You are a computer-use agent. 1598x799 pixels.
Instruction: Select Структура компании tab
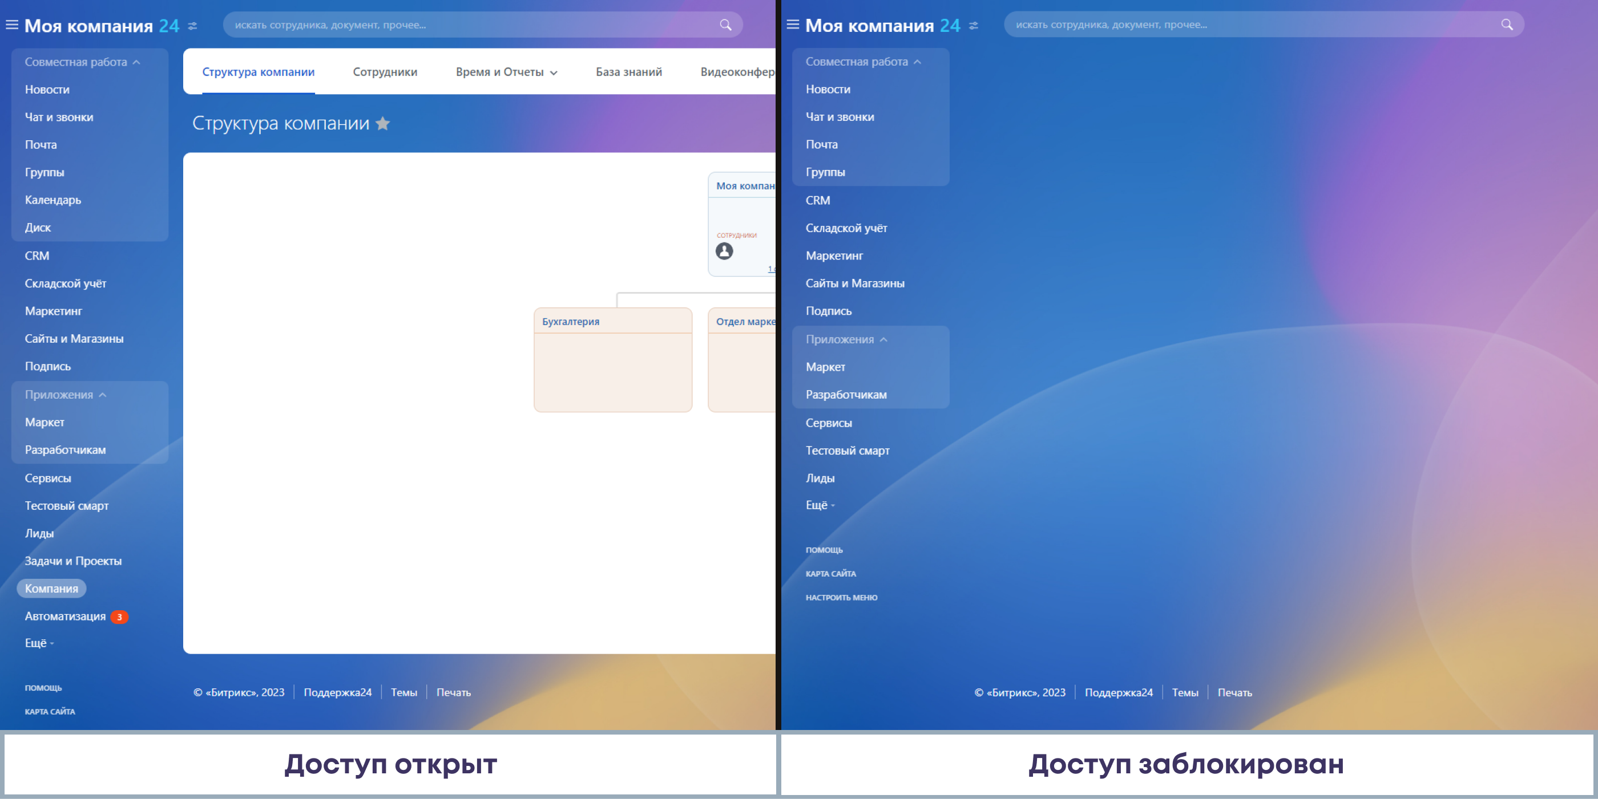258,71
